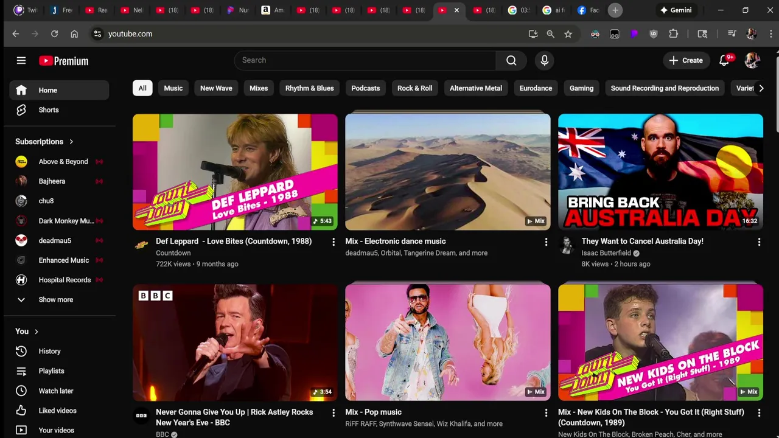This screenshot has width=779, height=438.
Task: Open Shorts in the sidebar
Action: [59, 110]
